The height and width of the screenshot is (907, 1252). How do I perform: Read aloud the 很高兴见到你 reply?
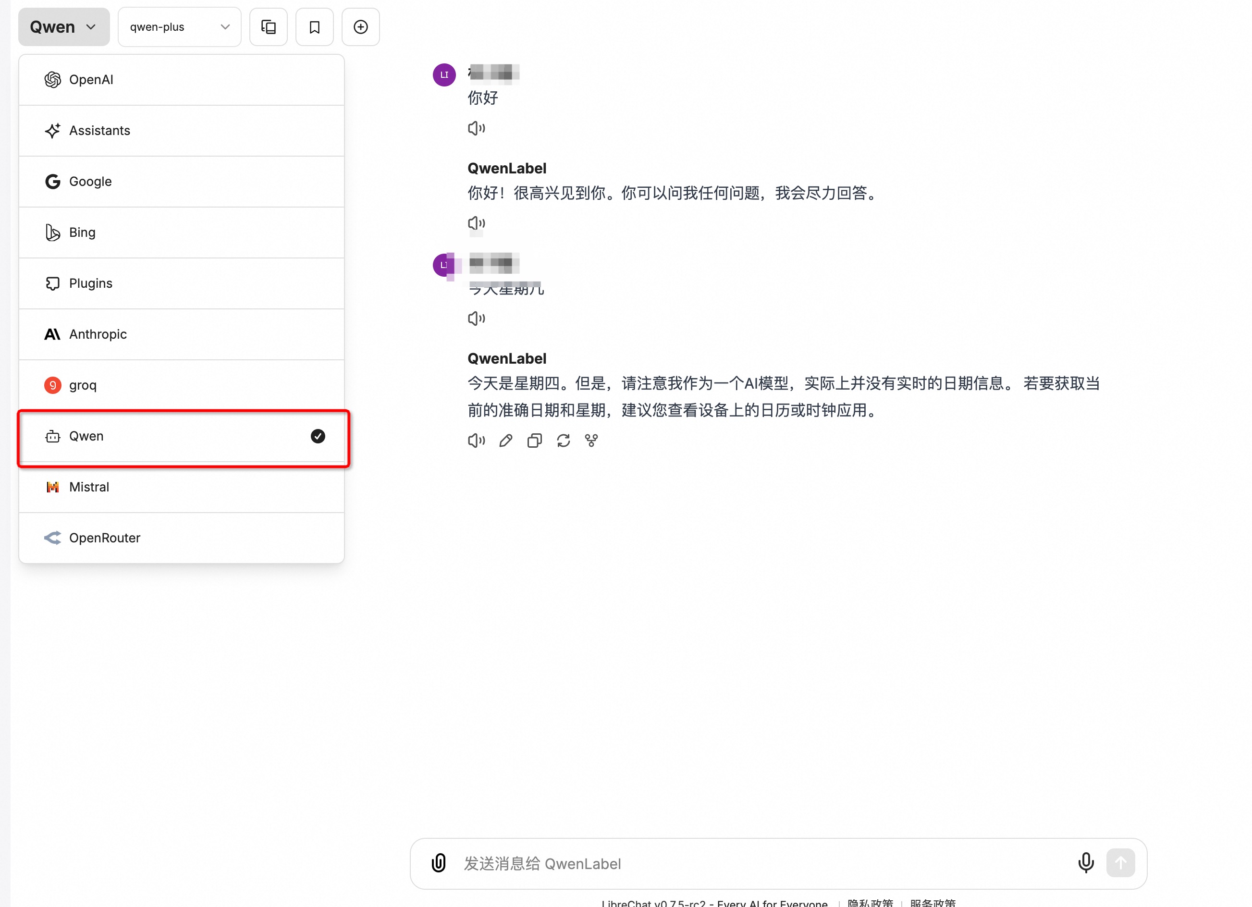click(x=477, y=223)
